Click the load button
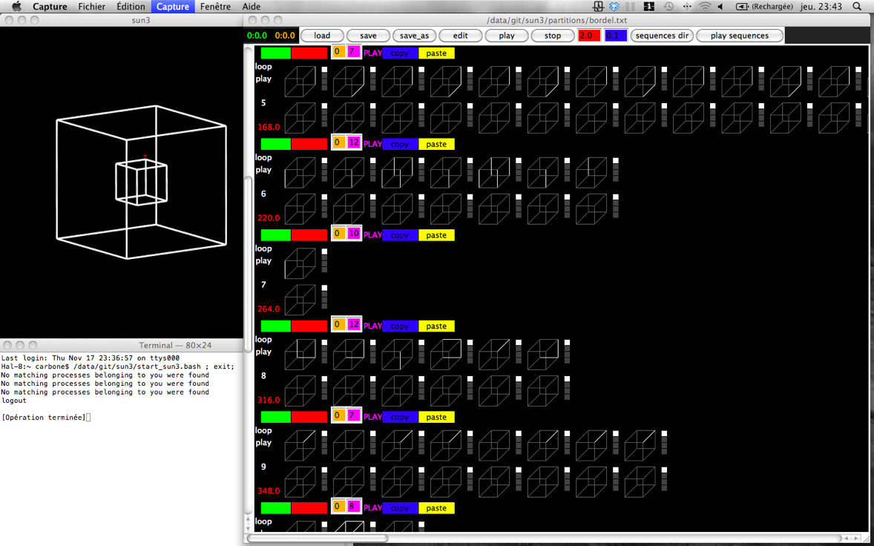 click(x=322, y=36)
